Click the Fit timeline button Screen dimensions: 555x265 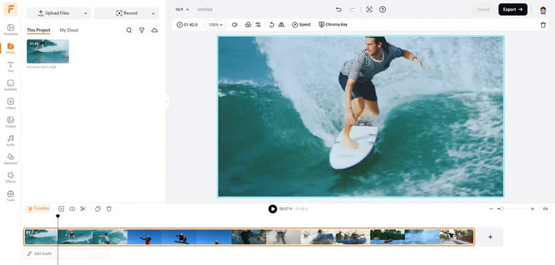click(546, 209)
